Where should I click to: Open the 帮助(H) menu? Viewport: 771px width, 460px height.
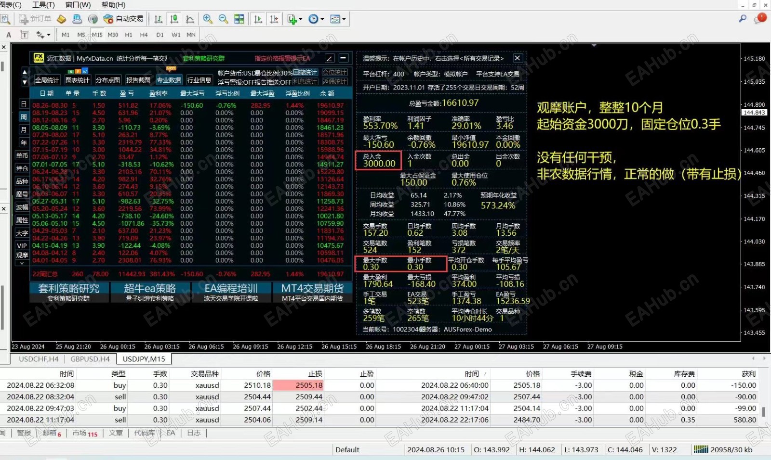pos(113,4)
